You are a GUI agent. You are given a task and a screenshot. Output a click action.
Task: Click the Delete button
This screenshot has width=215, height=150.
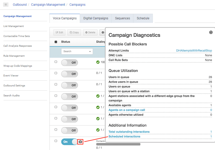pos(90,33)
